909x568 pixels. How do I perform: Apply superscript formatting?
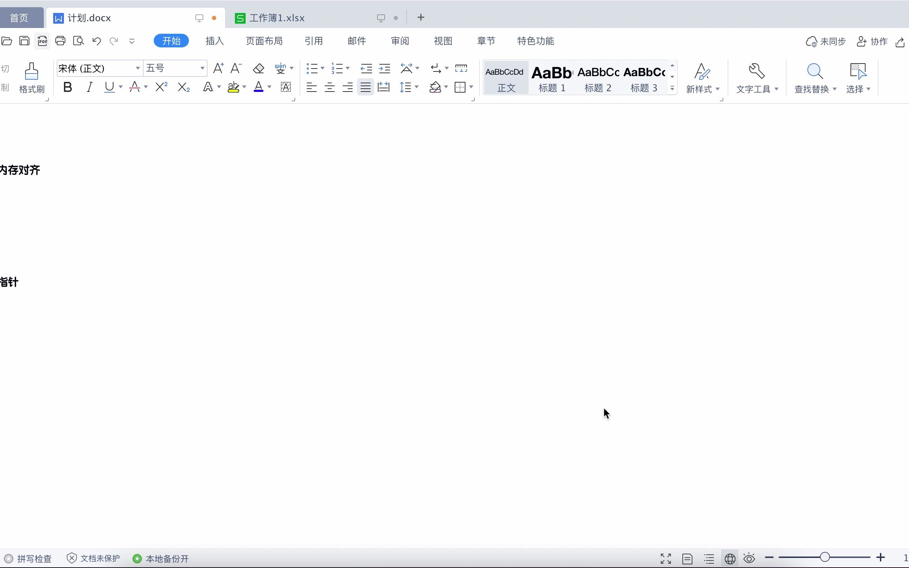[161, 87]
